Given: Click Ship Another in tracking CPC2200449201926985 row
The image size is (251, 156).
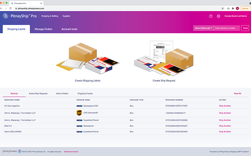Looking at the screenshot, I should click(225, 120).
